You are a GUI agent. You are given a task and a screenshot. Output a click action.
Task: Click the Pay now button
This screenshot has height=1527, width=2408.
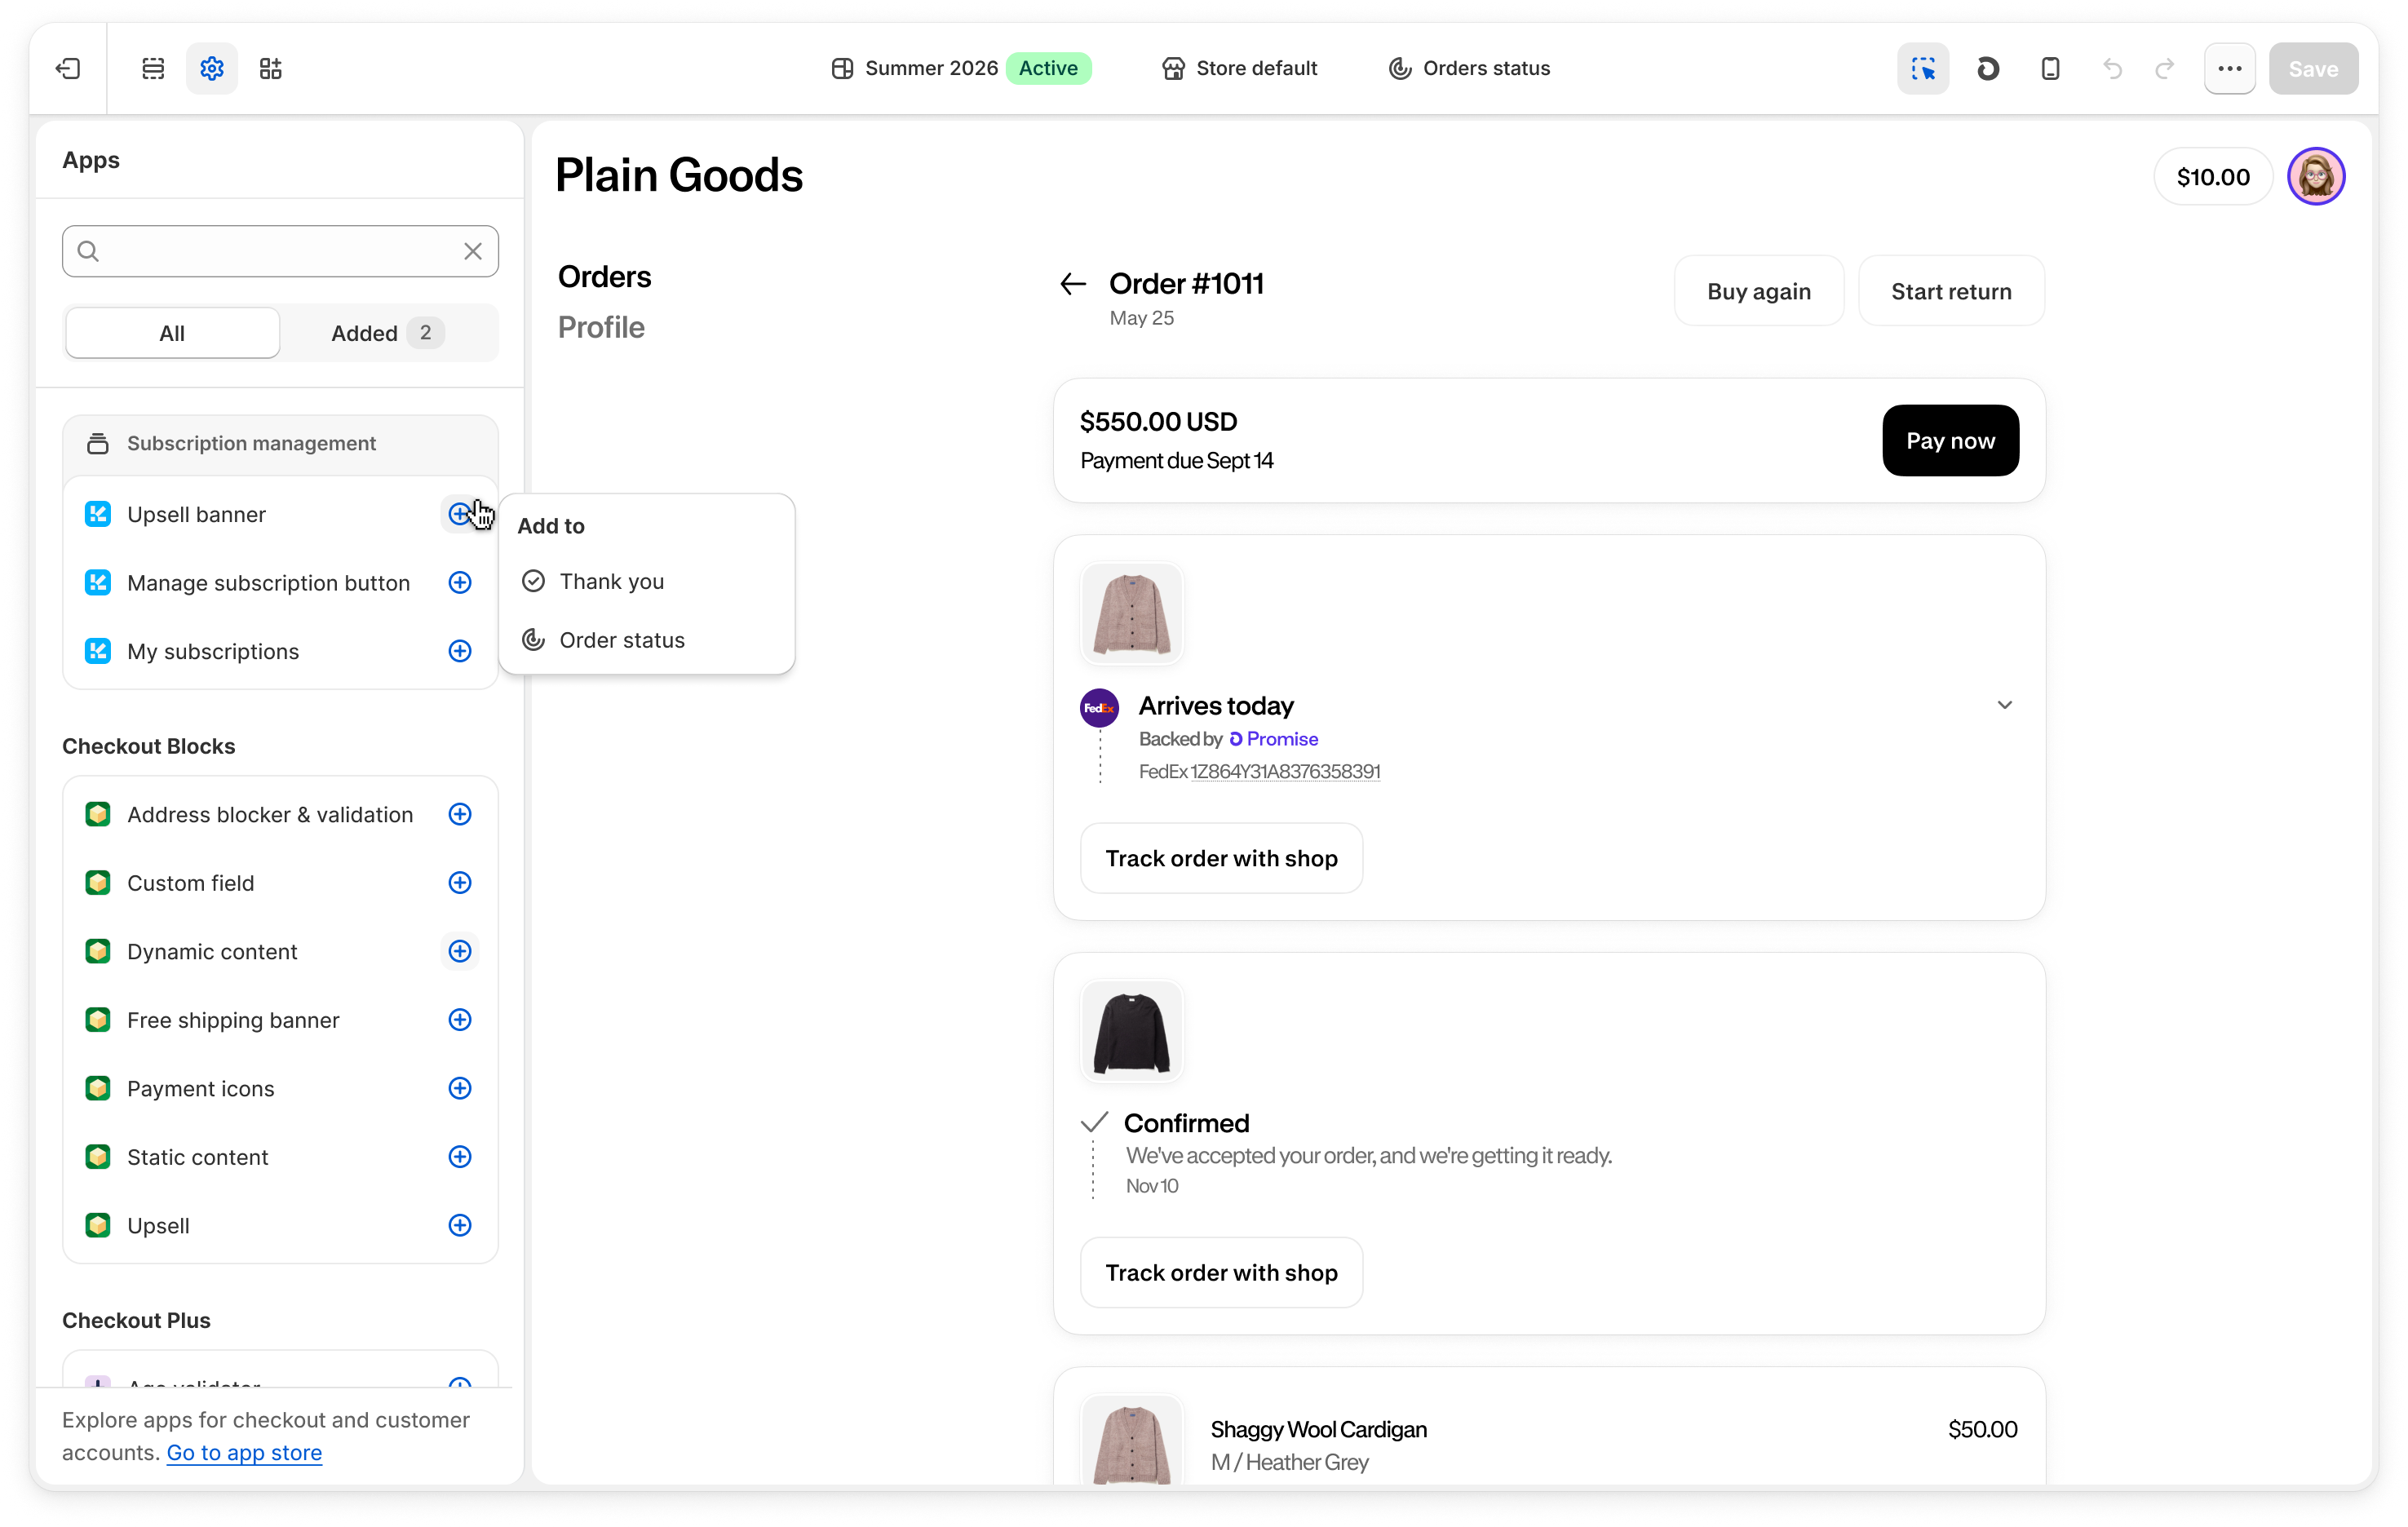[x=1950, y=441]
